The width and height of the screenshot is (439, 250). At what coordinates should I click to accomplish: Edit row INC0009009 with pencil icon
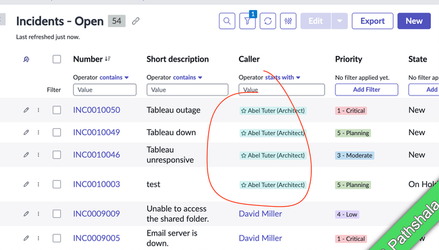point(26,214)
